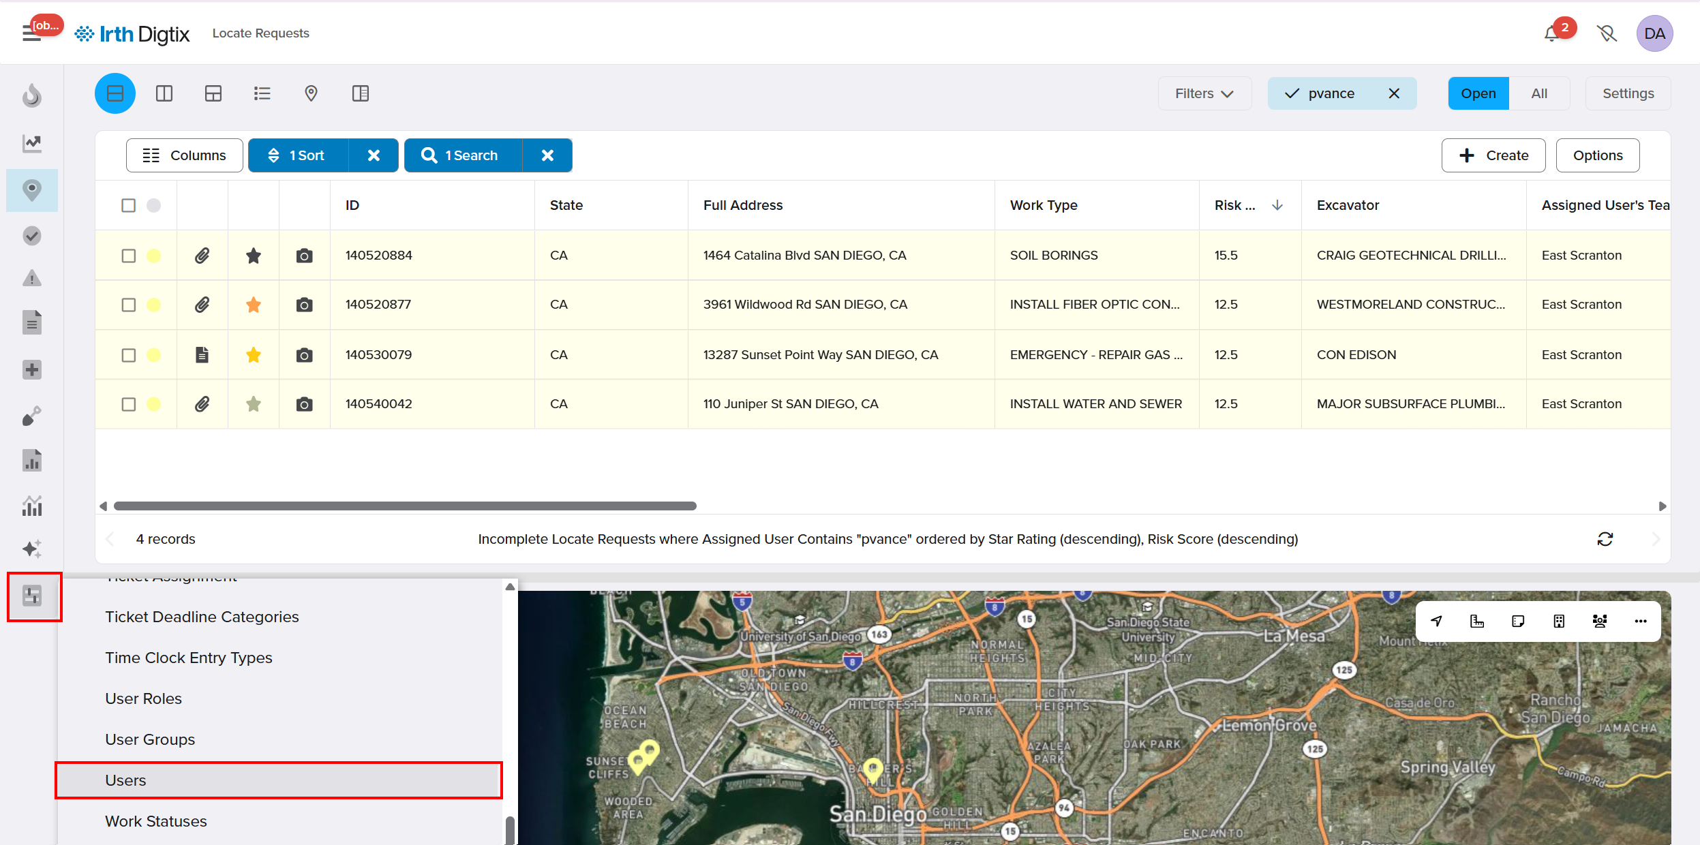
Task: Click the camera icon for ticket 140520884
Action: pos(304,256)
